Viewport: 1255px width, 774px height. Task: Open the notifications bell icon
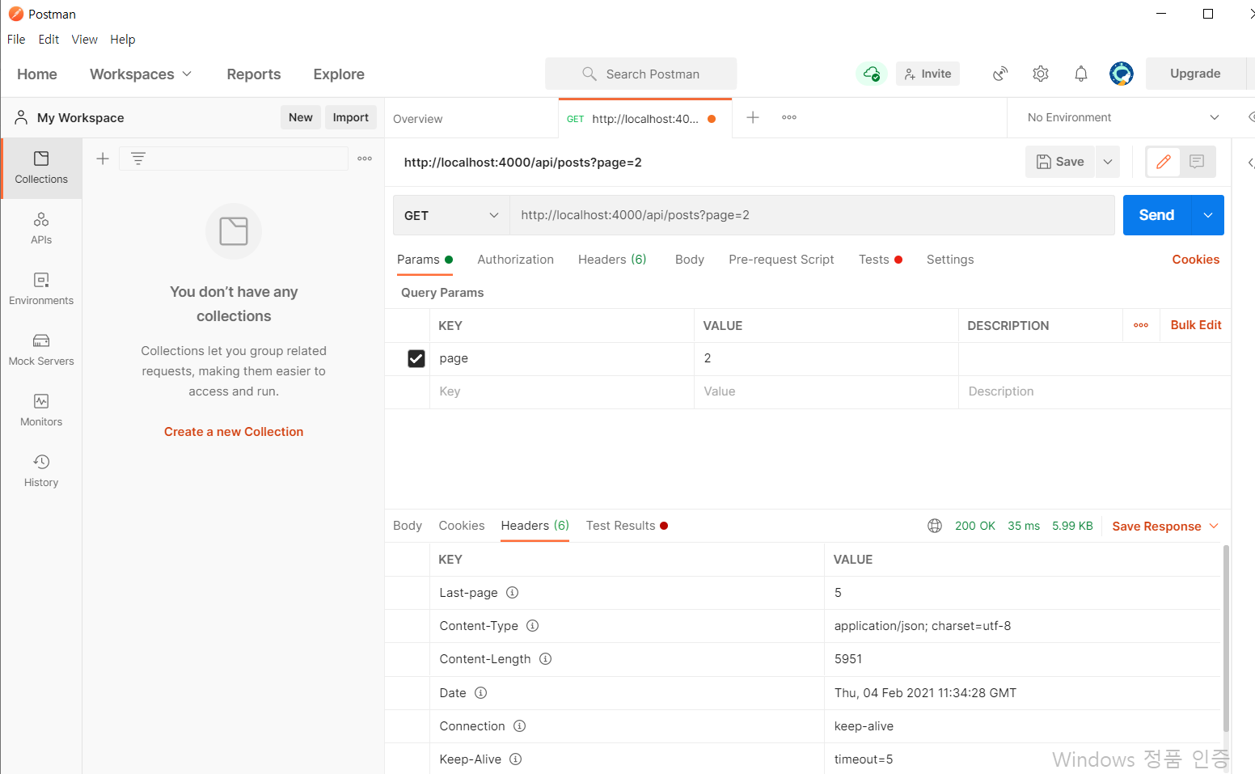[1081, 74]
